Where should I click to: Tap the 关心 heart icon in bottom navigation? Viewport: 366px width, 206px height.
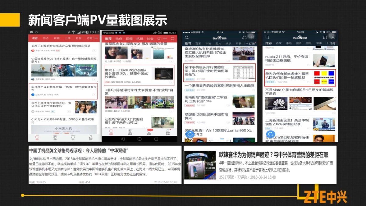pos(73,137)
